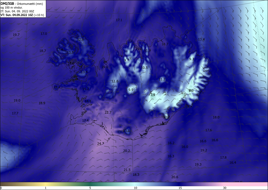Click the map value 8.0

(191, 90)
